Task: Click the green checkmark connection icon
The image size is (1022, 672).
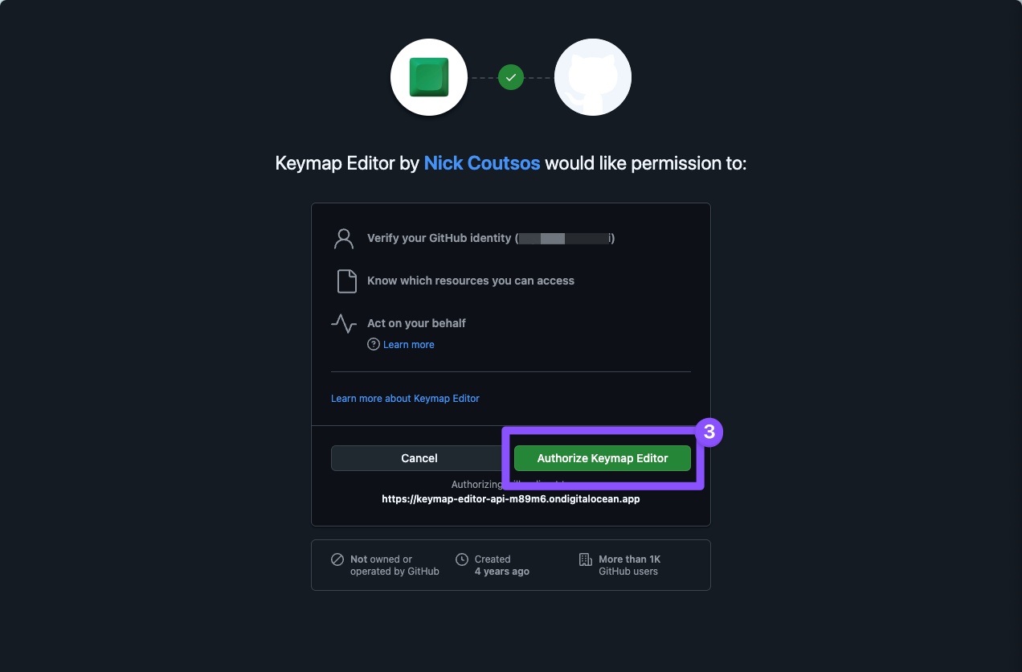Action: 511,77
